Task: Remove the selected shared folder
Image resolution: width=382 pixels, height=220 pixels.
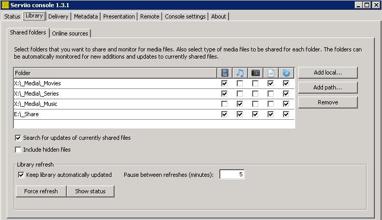Action: 328,102
